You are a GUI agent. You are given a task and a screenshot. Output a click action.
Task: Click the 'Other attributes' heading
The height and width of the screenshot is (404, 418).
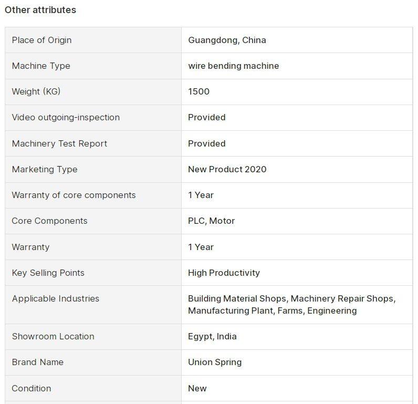click(40, 10)
